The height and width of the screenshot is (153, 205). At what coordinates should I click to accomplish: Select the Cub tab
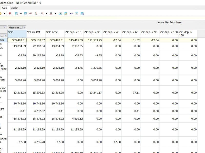pos(5,8)
